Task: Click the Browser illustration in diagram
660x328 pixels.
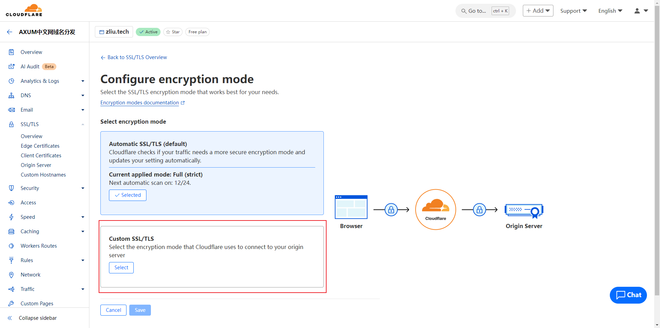Action: point(351,207)
